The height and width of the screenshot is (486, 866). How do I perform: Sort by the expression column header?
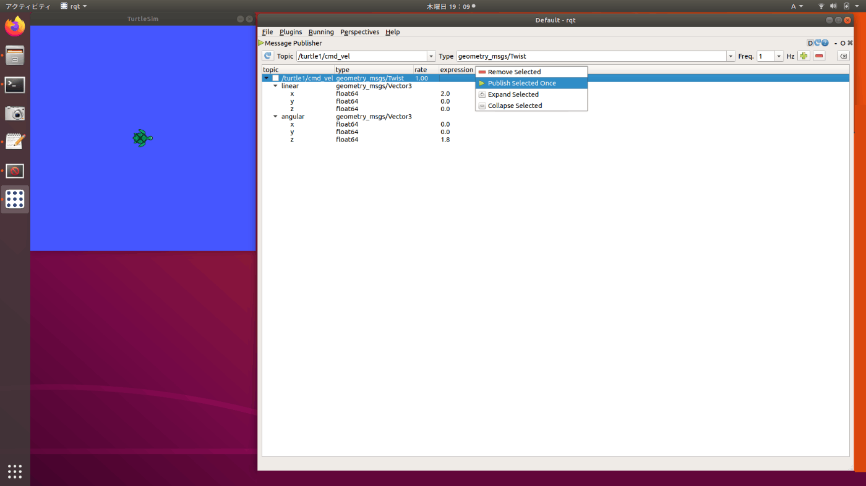457,70
